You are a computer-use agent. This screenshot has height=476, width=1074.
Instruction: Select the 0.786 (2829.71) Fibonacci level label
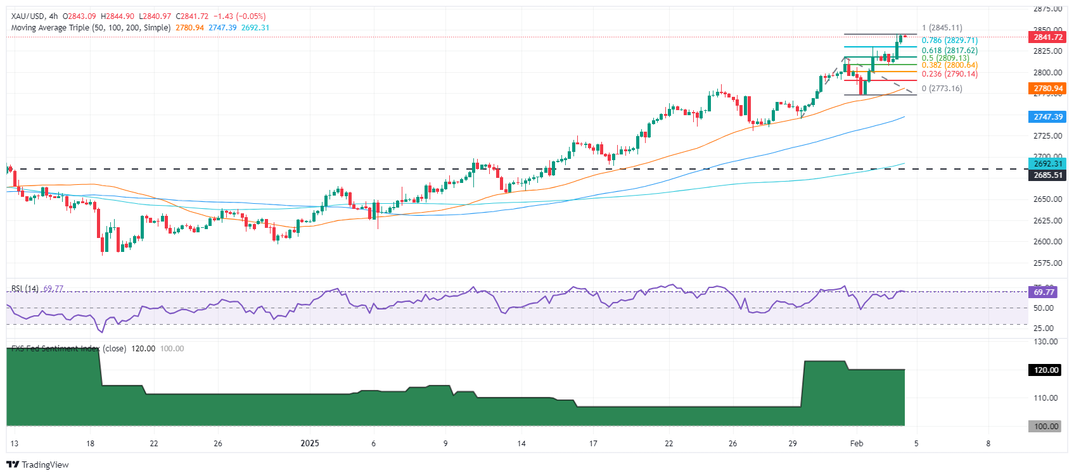pyautogui.click(x=949, y=41)
